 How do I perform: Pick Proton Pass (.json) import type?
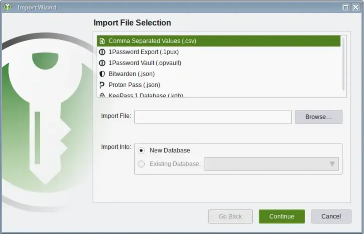tap(219, 85)
